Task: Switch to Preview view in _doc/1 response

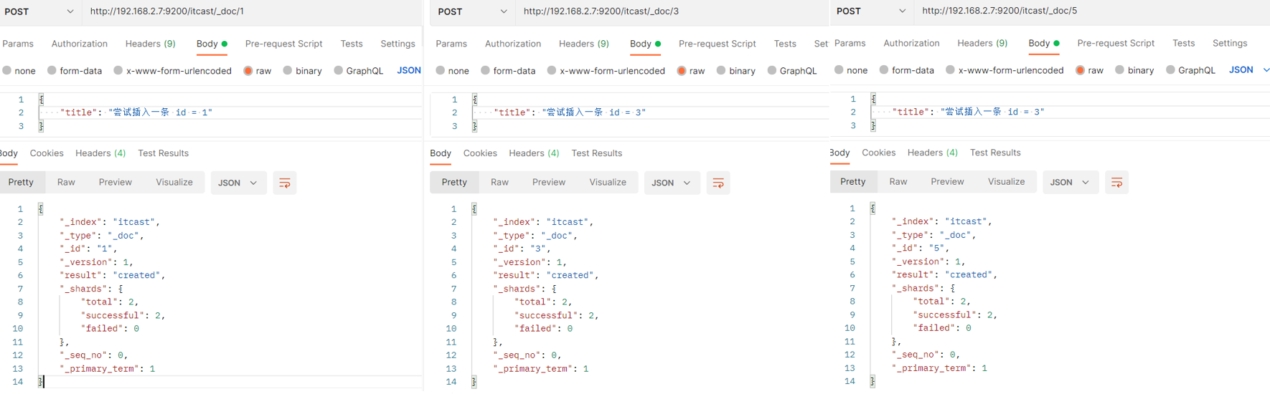Action: tap(116, 183)
